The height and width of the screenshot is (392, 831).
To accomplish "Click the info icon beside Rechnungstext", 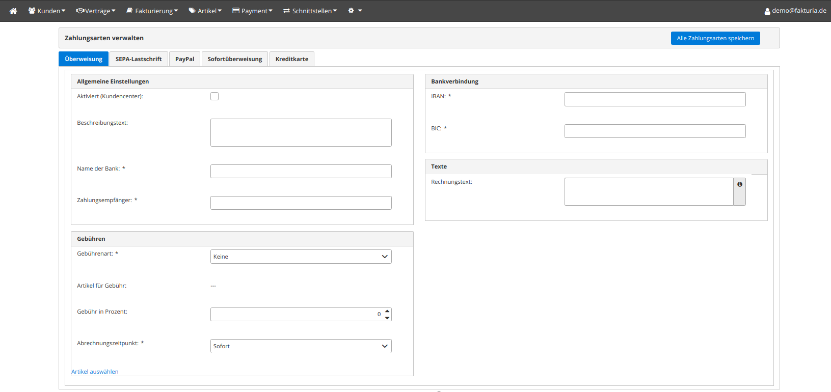I will [x=739, y=185].
